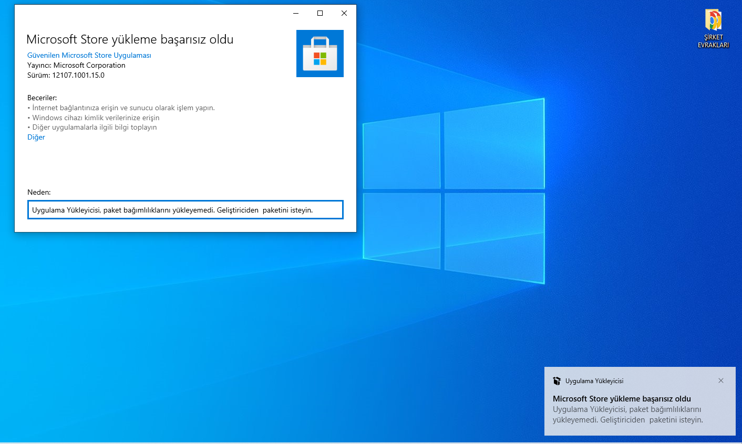Click the notification title 'Microsoft Store yükleme başarısız oldu'

(622, 399)
